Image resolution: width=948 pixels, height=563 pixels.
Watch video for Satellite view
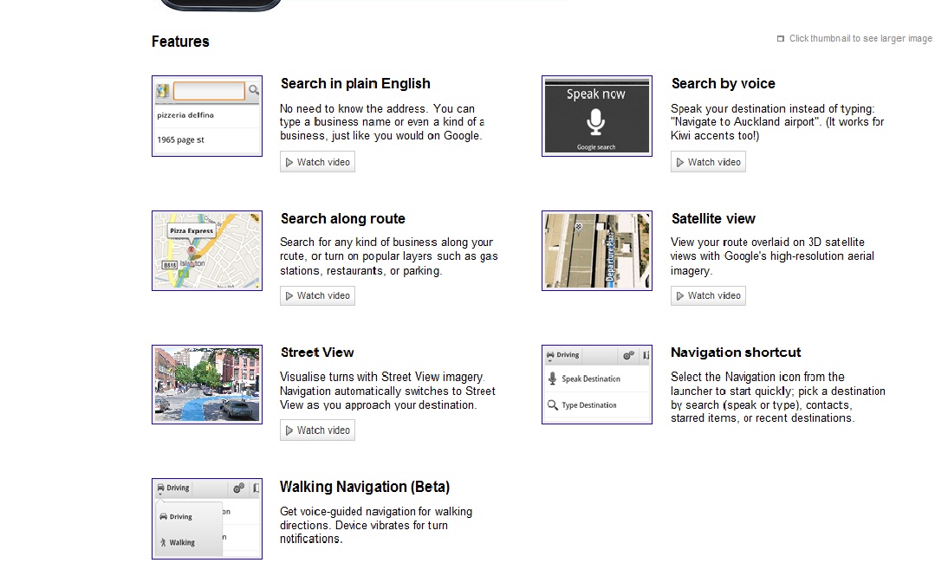[708, 295]
